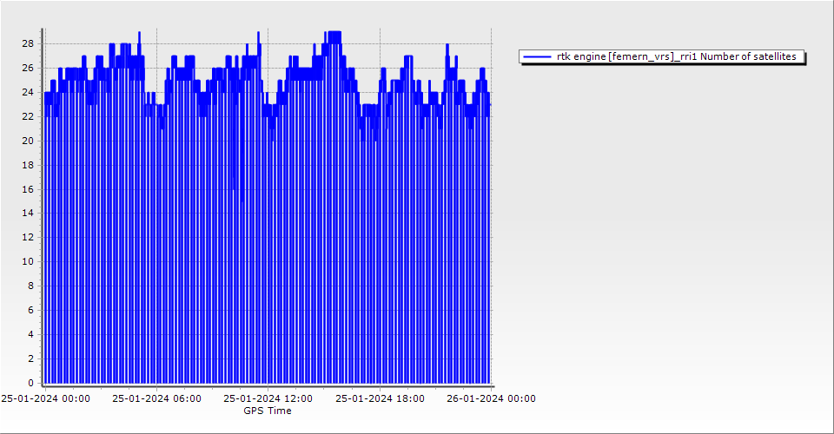Click the y-axis tick label 28

click(x=28, y=43)
